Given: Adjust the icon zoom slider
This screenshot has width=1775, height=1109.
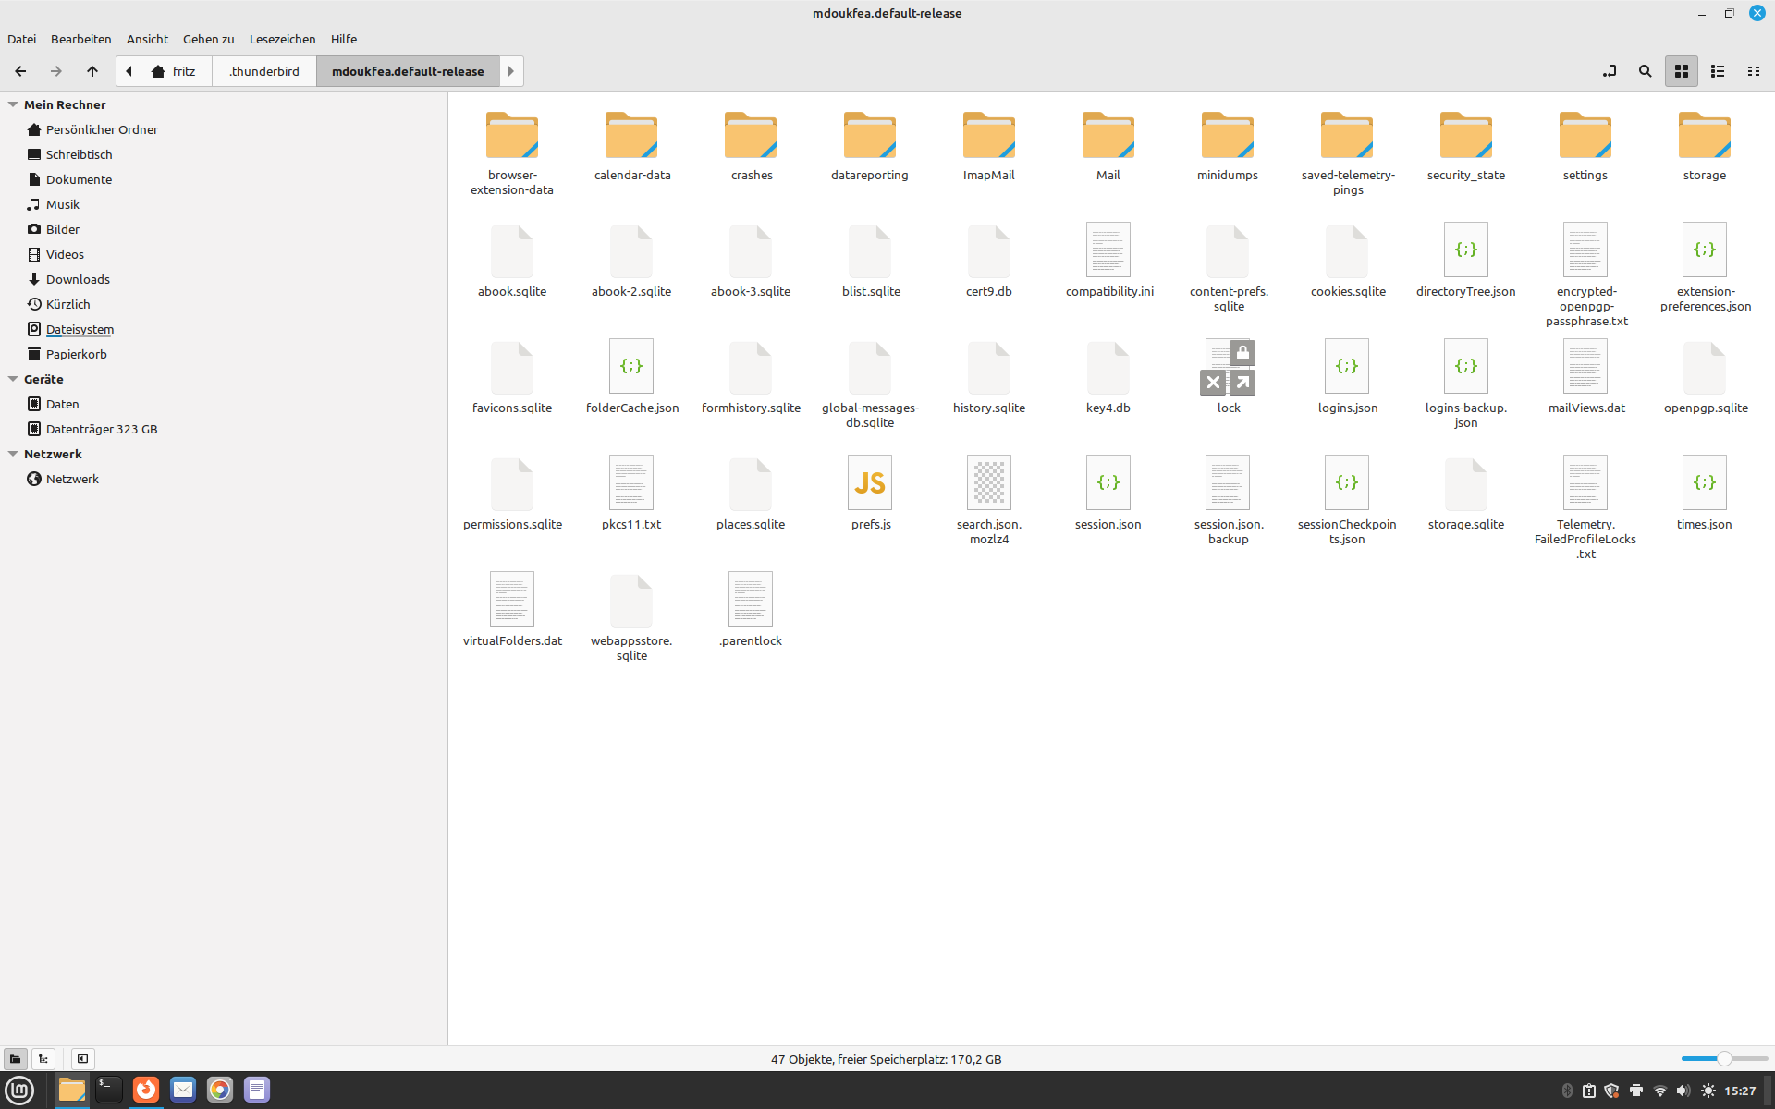Looking at the screenshot, I should point(1724,1059).
